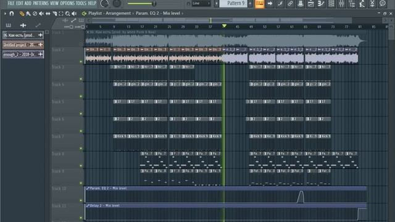
Task: Click the stamp icon in top toolbar
Action: tap(301, 4)
